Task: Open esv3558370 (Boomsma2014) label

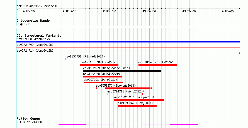Action: pos(116,86)
